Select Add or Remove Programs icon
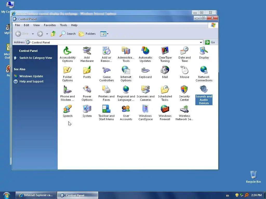Image resolution: width=266 pixels, height=199 pixels. [x=106, y=54]
